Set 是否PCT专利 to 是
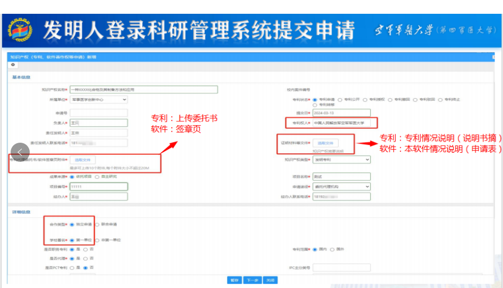503x288 pixels. 72,268
